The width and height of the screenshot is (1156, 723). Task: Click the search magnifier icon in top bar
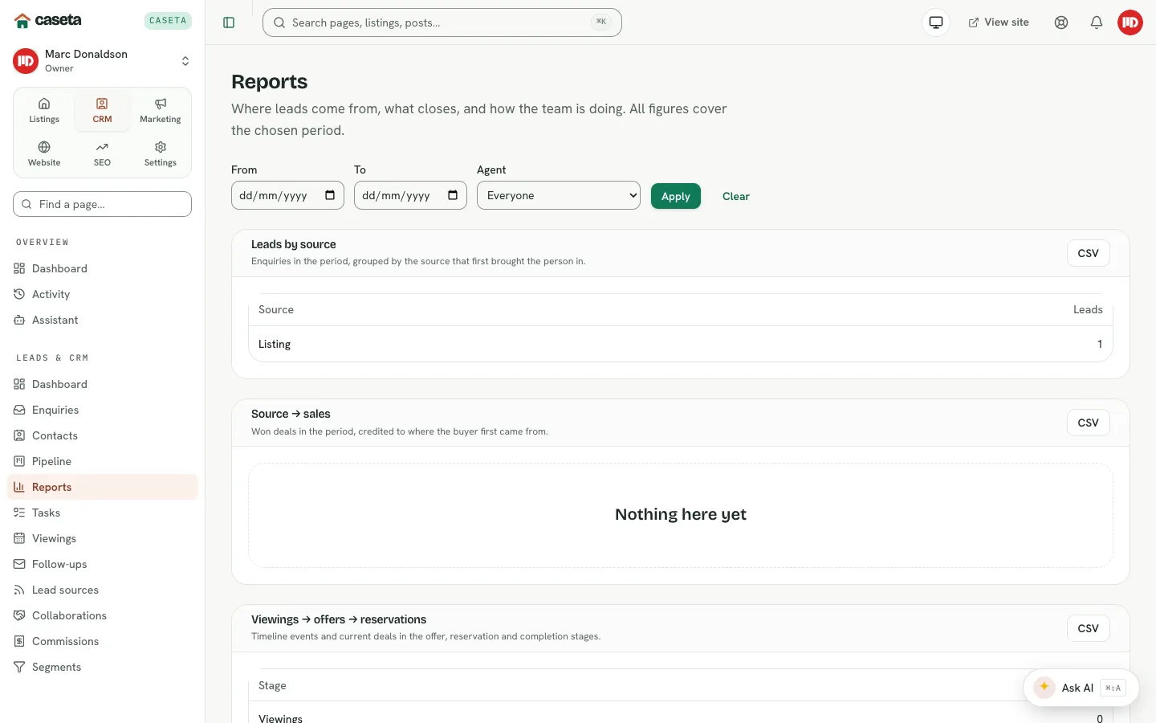pos(279,22)
